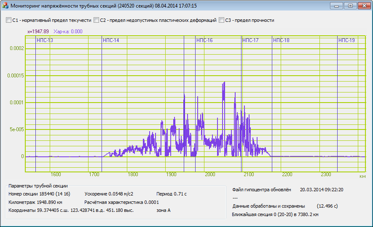Screen dimensions: 373x227
Task: Click Километраж 1948.890 км value
Action: click(35, 202)
